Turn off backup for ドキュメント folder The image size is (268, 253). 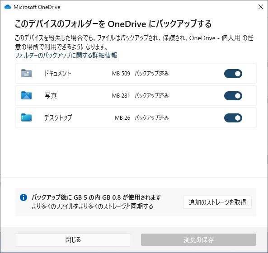point(233,74)
